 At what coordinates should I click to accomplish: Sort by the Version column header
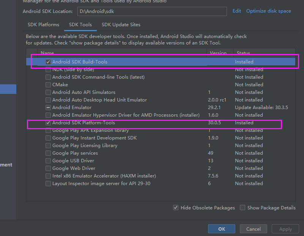pos(220,53)
